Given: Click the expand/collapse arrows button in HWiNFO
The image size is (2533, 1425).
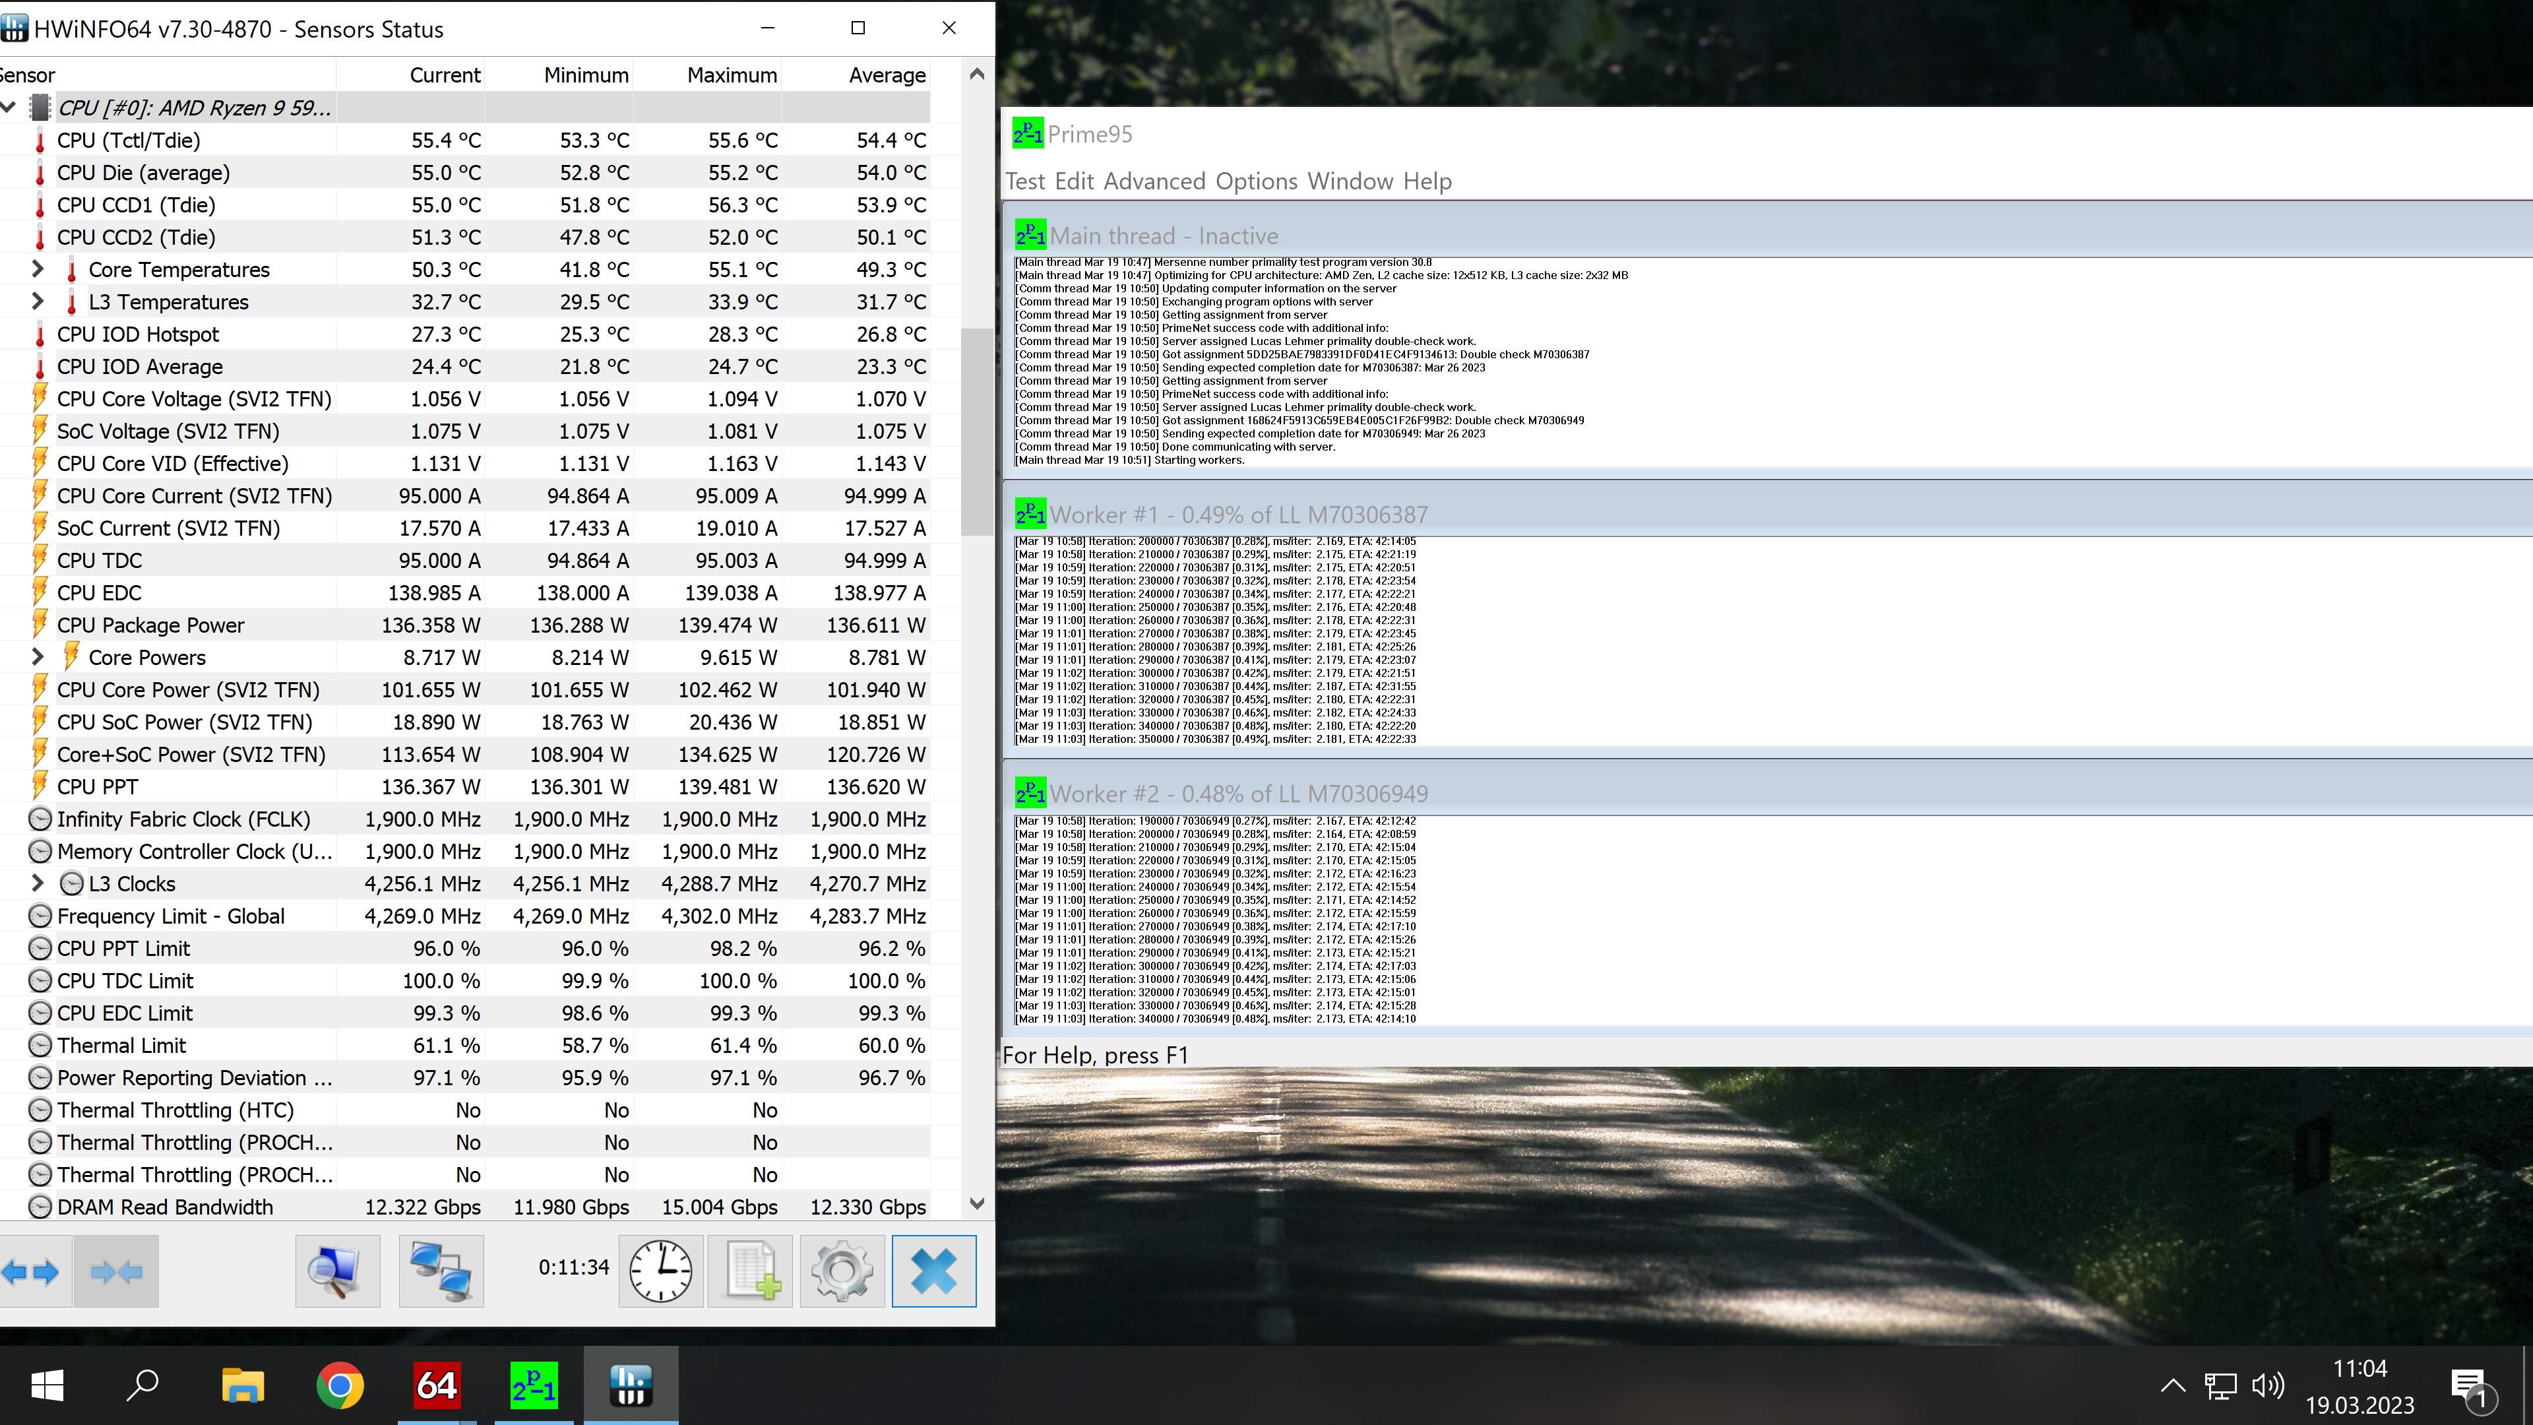Looking at the screenshot, I should [x=32, y=1271].
